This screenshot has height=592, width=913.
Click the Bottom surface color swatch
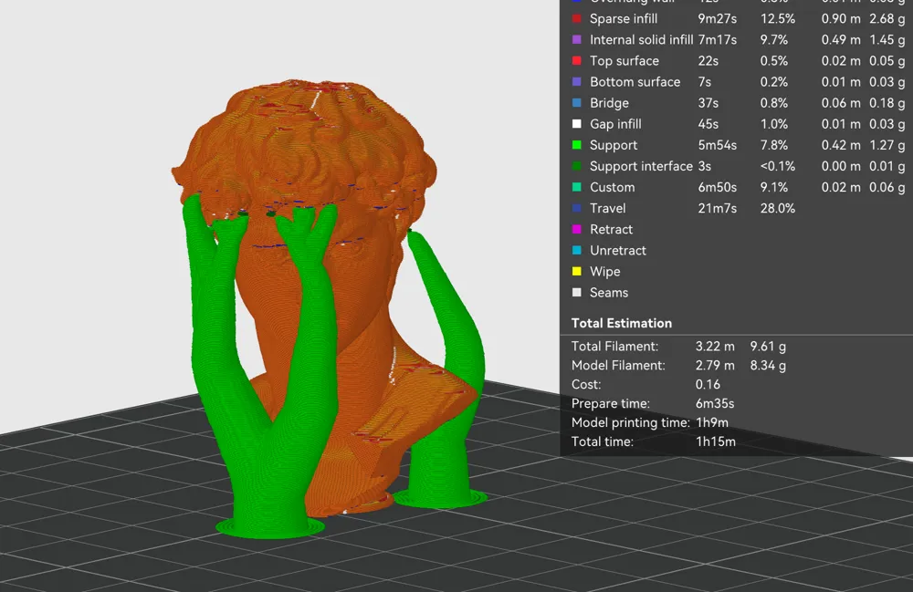click(x=576, y=82)
